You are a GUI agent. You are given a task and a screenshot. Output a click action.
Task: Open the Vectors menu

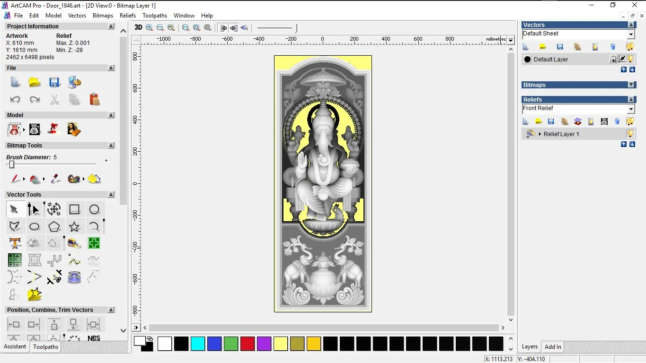[77, 15]
